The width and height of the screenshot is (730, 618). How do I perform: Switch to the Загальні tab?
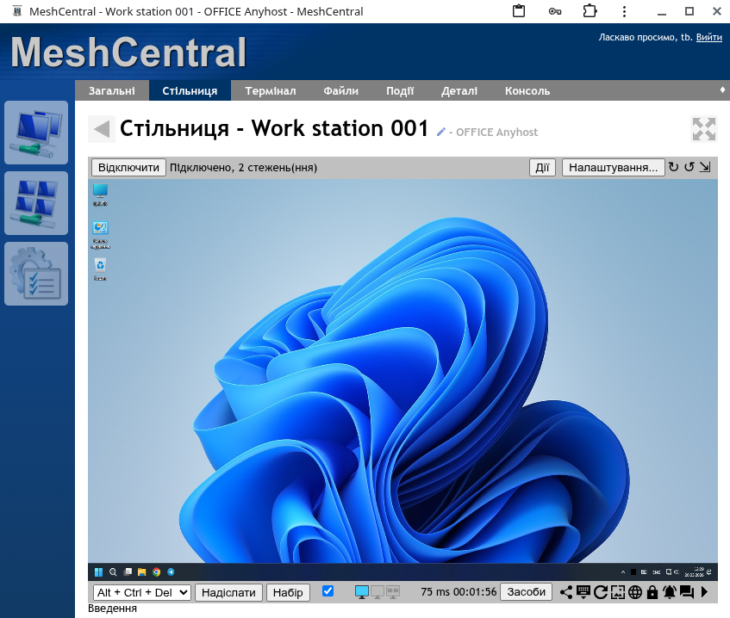pos(112,90)
